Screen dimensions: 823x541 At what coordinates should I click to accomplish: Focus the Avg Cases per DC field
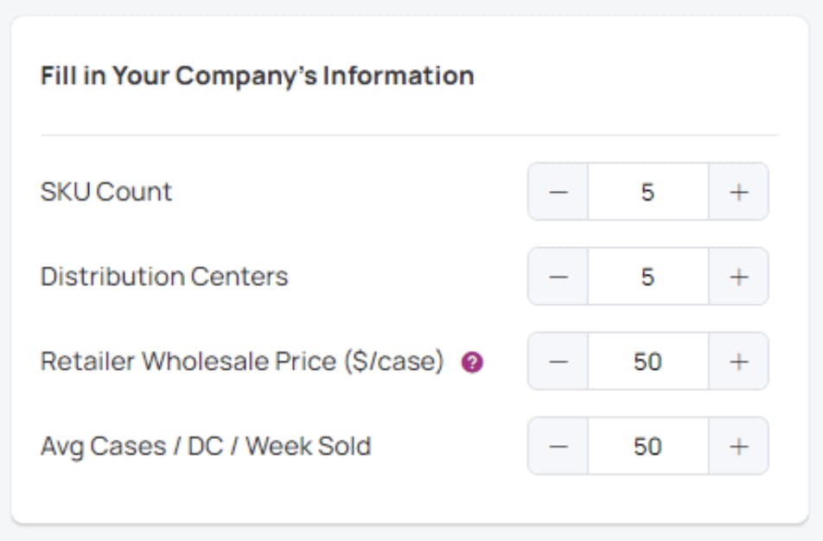(x=648, y=446)
